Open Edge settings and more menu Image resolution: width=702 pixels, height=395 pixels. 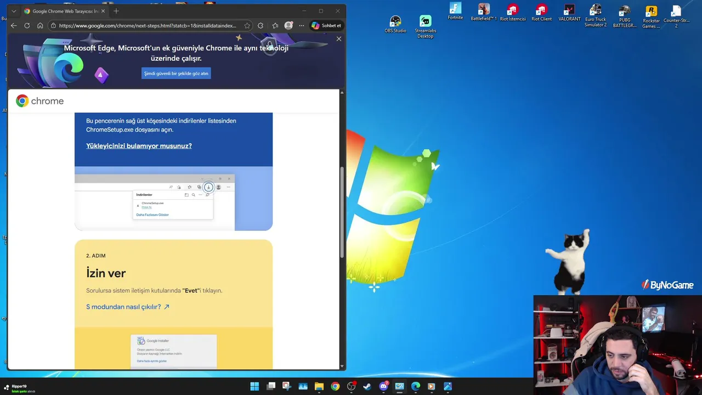pos(301,25)
